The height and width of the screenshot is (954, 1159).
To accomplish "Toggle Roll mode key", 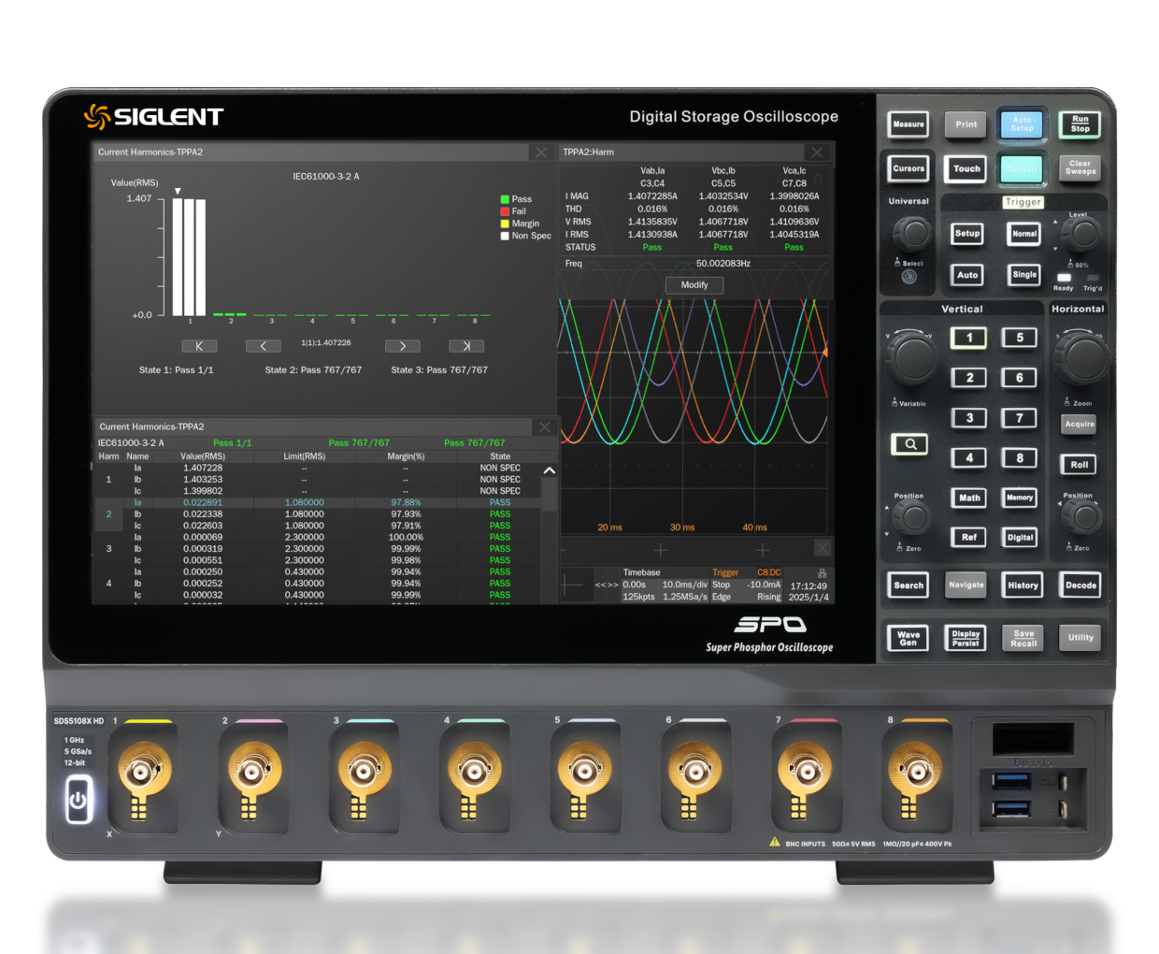I will click(1080, 465).
